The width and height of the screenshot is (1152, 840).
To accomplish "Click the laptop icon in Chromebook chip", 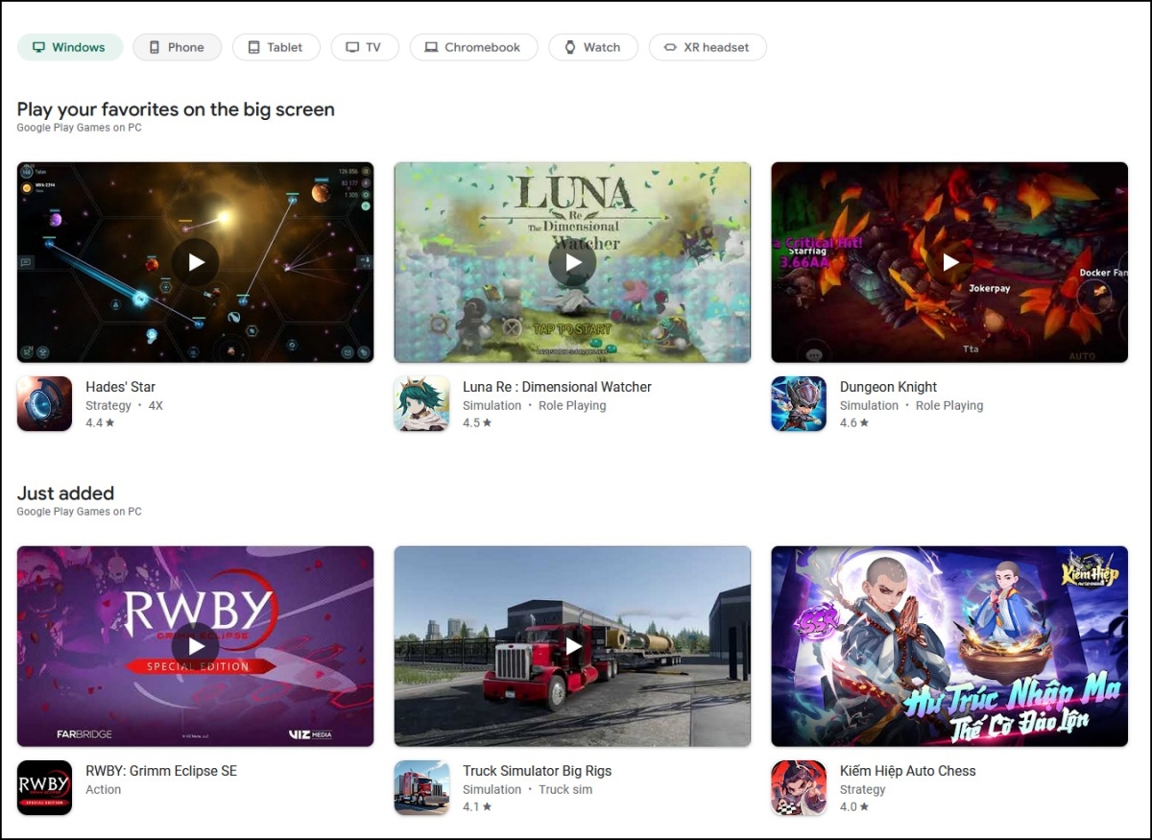I will pos(432,47).
